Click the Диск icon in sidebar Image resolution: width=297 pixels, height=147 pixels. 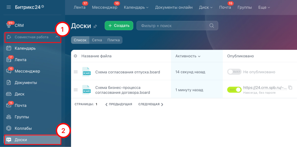coord(9,94)
